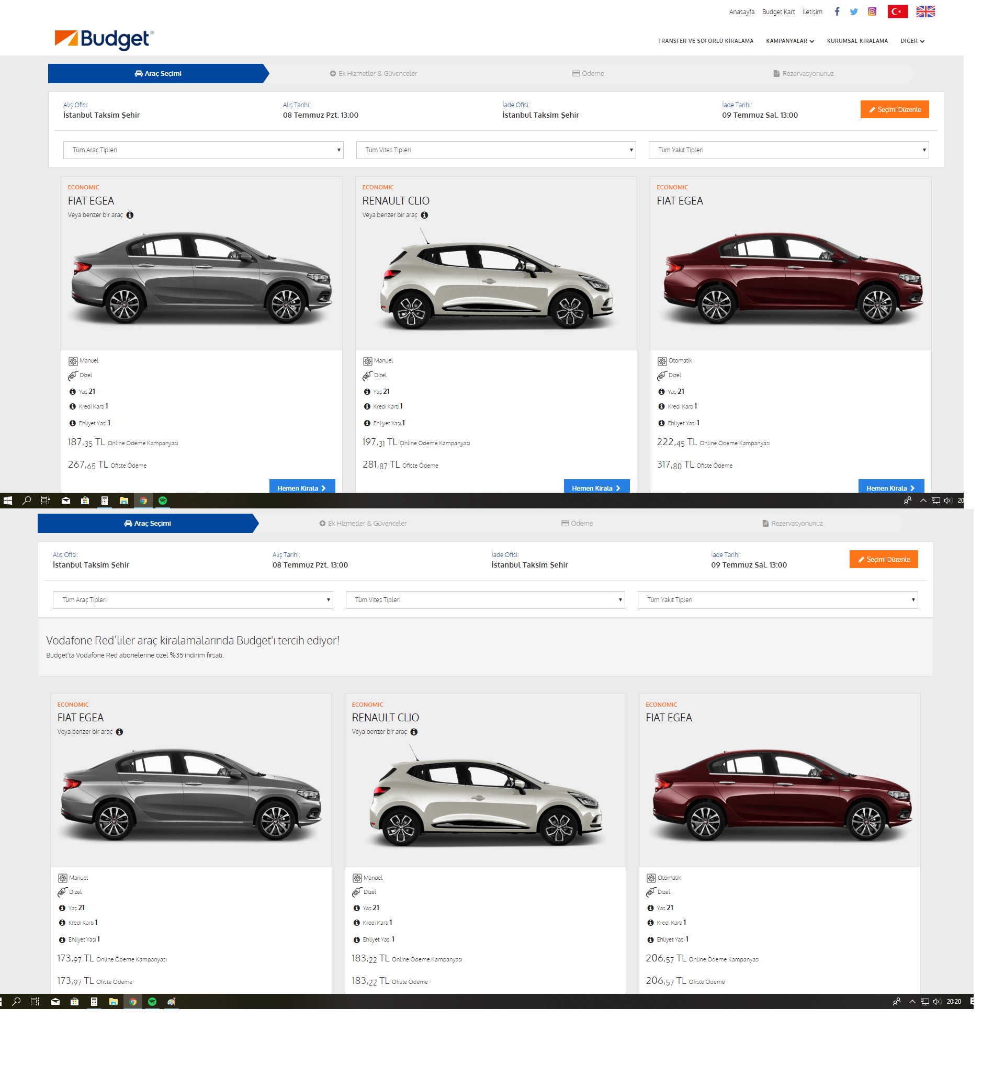Open 'Tüm Araç Tipleri' dropdown in upper capture
This screenshot has width=982, height=1088.
203,150
